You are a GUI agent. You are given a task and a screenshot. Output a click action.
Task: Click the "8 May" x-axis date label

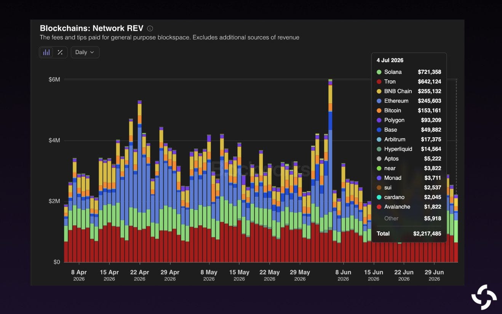[x=209, y=272]
